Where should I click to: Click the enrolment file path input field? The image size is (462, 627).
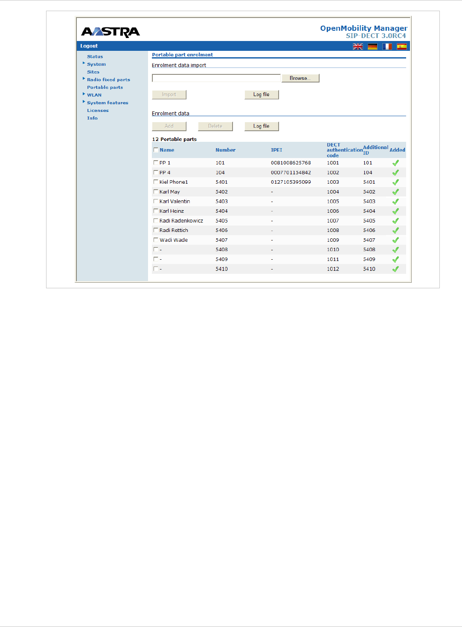tap(216, 78)
